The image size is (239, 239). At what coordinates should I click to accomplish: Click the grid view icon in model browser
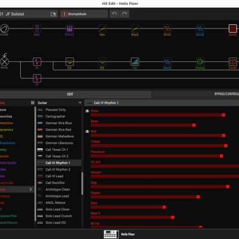click(x=33, y=103)
